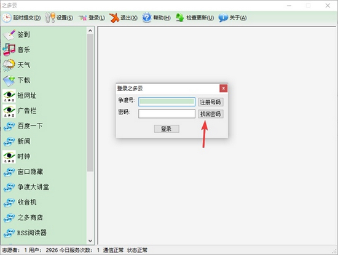338x255 pixels.
Task: Click the 注册号码 button
Action: (210, 102)
